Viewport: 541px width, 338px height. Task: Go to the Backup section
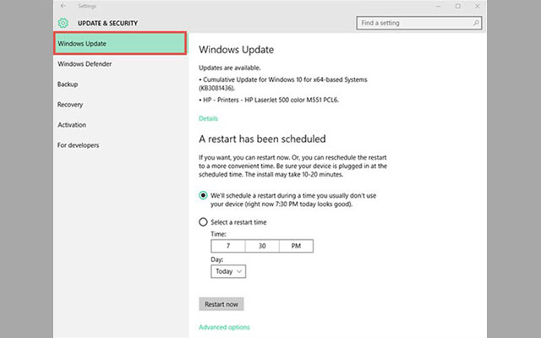(x=68, y=84)
